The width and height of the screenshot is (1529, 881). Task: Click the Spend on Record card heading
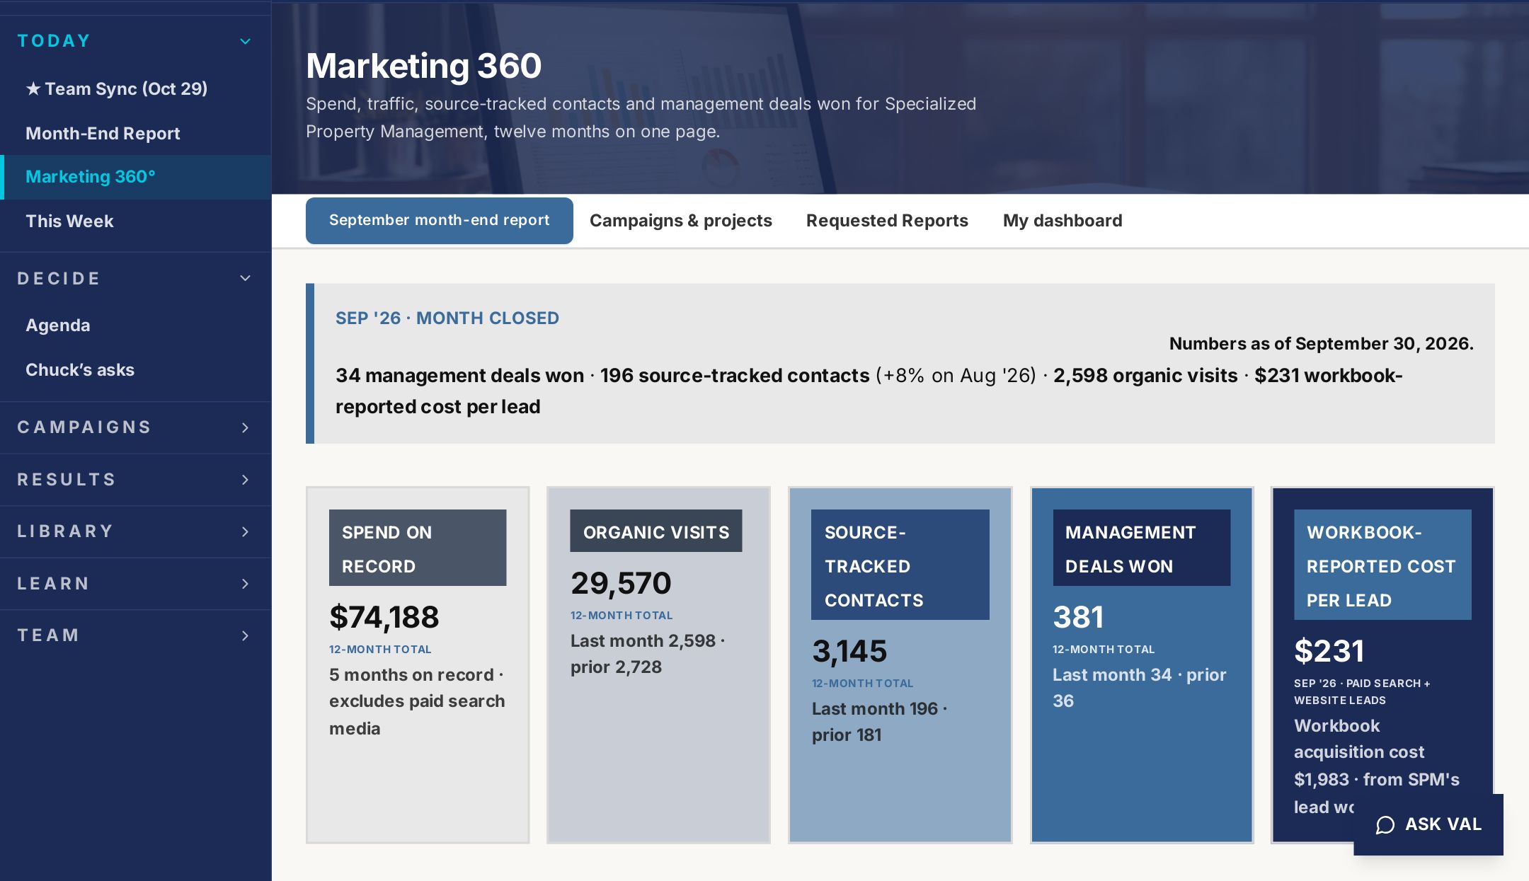point(418,548)
